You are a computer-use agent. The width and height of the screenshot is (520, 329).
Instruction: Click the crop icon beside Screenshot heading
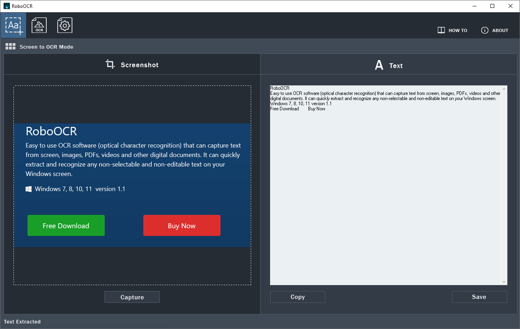[110, 64]
